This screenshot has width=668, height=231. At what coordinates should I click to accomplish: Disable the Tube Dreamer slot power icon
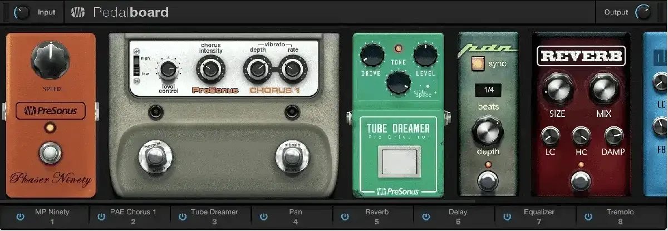(183, 217)
